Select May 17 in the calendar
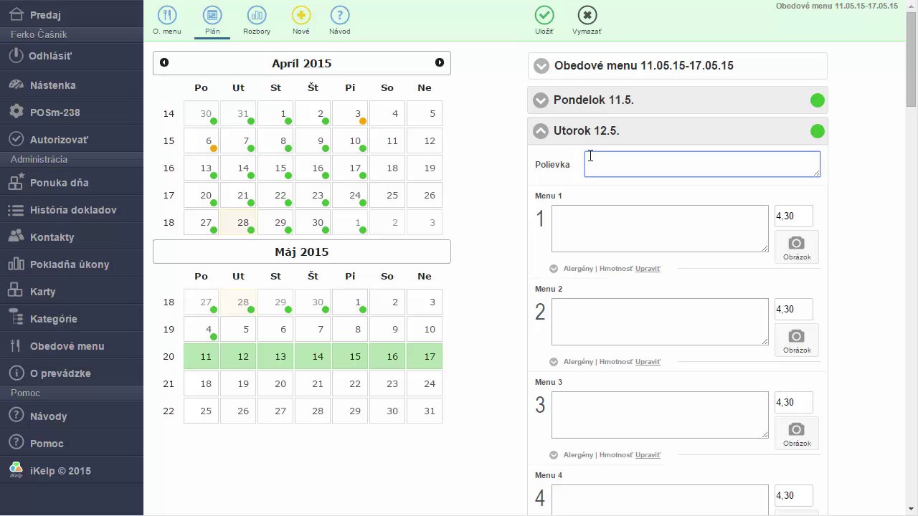The width and height of the screenshot is (918, 516). (x=425, y=356)
